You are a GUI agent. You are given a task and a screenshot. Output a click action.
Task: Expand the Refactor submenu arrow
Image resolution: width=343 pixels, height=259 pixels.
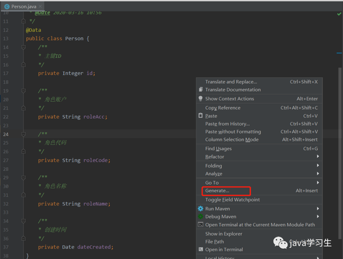click(x=318, y=156)
